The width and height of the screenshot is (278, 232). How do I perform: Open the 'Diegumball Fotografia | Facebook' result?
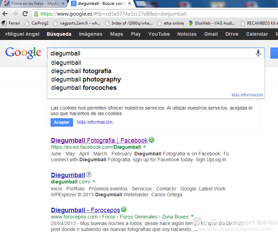[99, 140]
